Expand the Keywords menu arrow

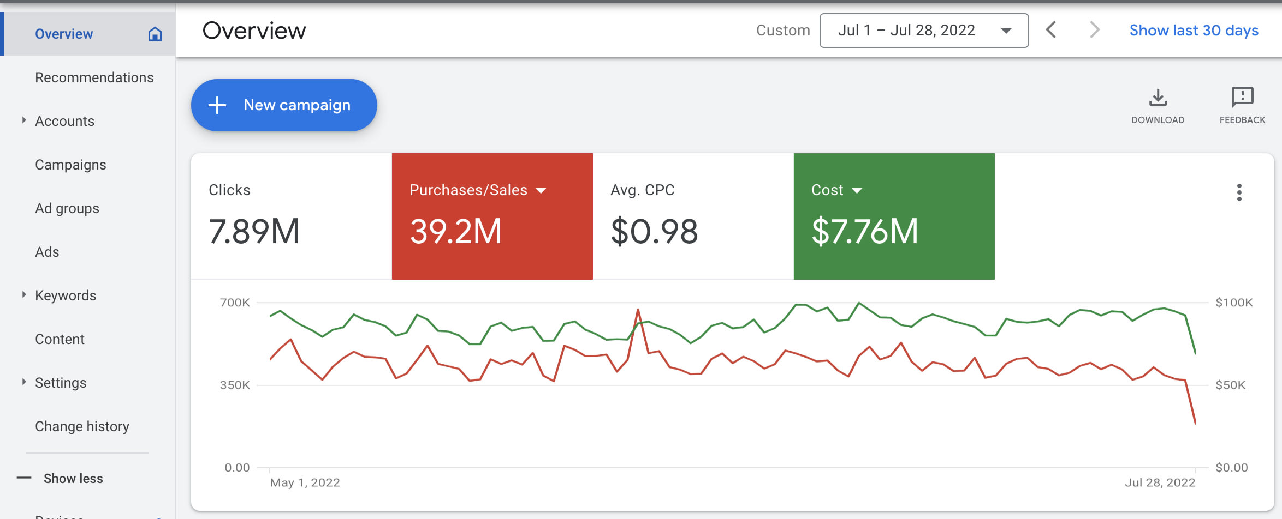(x=24, y=295)
